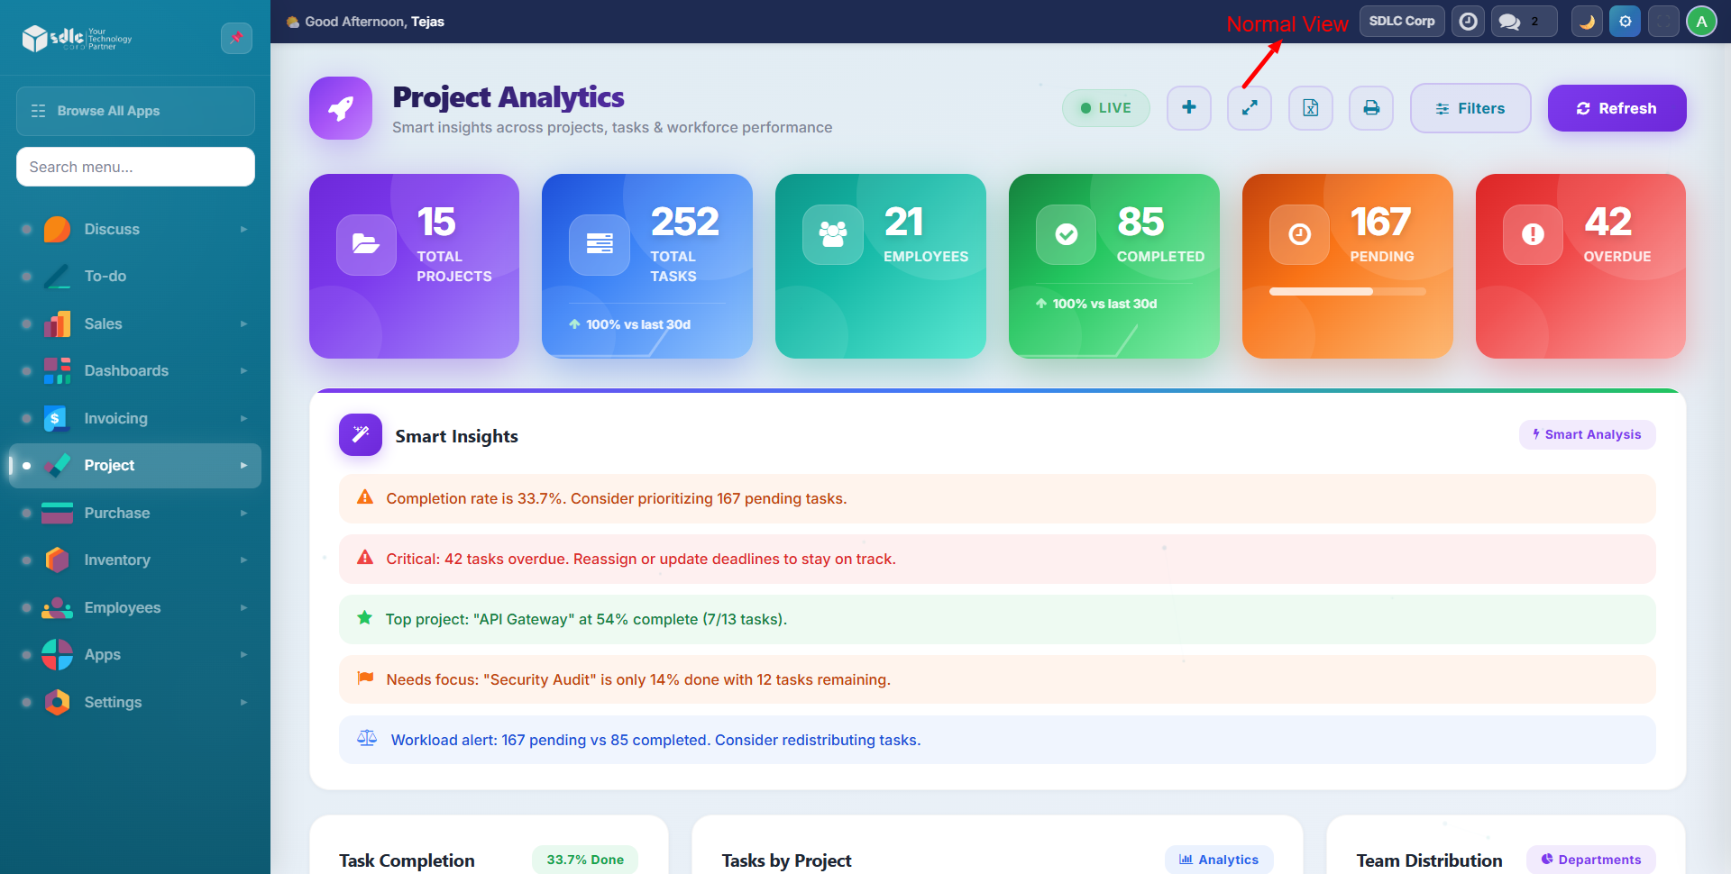The height and width of the screenshot is (874, 1731).
Task: Open the clock icon in top bar
Action: [1469, 22]
